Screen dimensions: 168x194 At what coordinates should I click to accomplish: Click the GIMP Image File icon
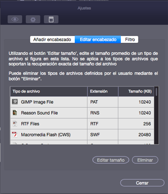pos(15,102)
